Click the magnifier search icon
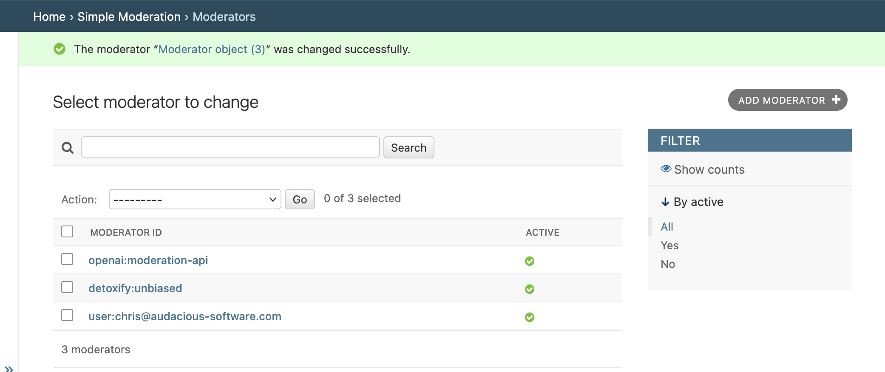 [x=68, y=148]
